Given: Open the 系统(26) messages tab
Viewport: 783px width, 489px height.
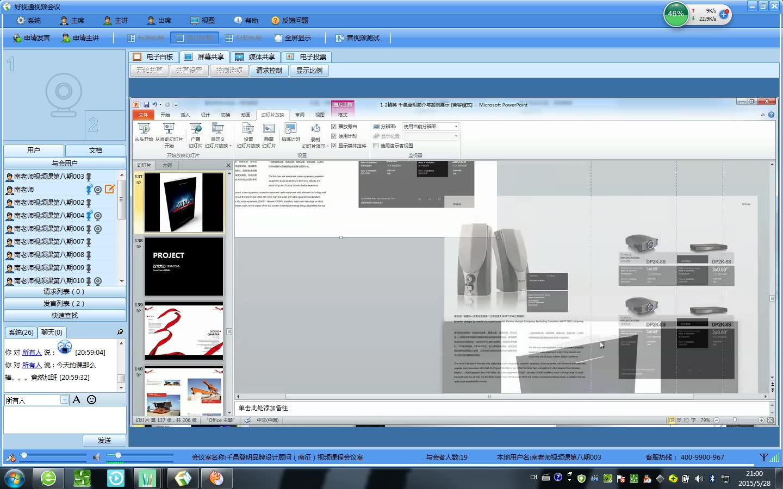Looking at the screenshot, I should (21, 332).
